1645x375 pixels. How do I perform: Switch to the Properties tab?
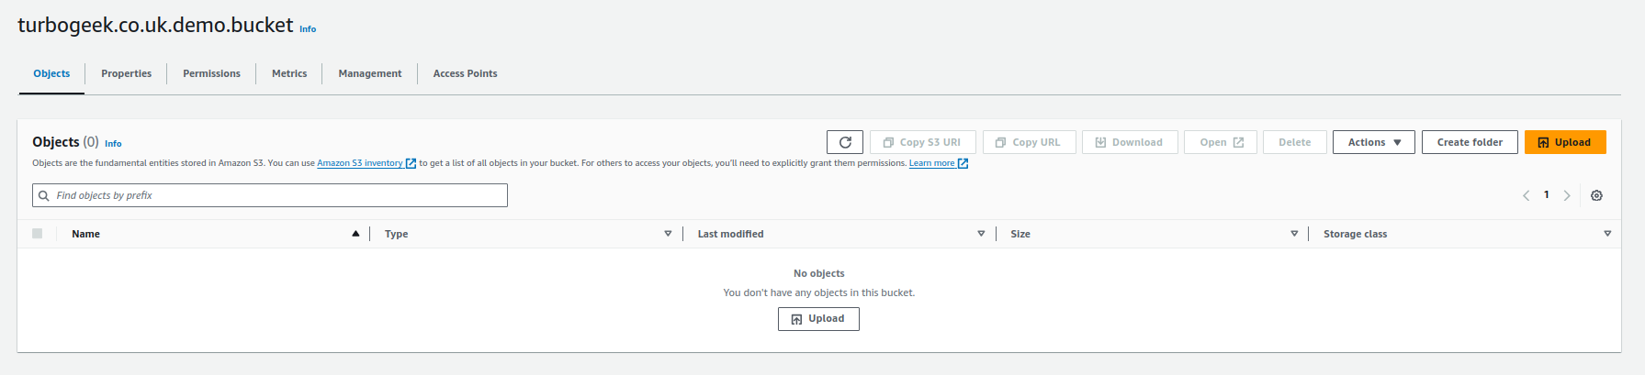(x=126, y=73)
